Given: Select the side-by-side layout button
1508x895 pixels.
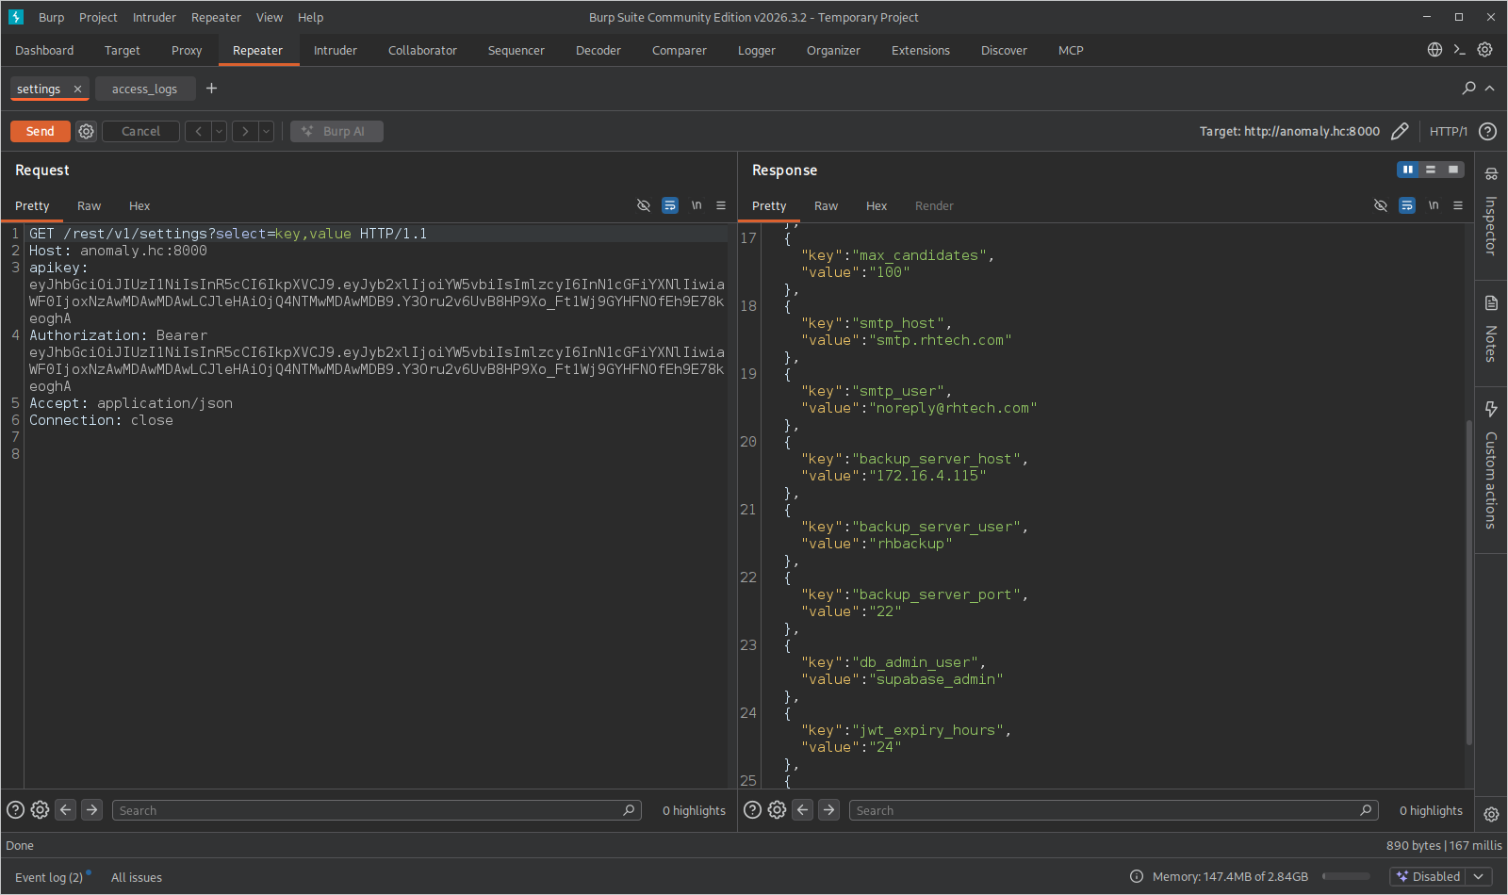Looking at the screenshot, I should pos(1408,170).
